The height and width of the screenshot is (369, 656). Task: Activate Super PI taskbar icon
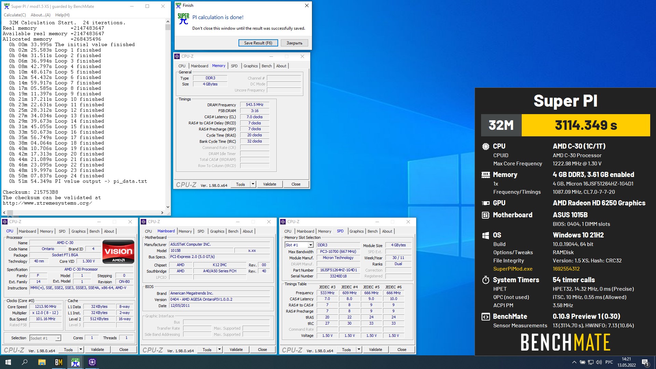[x=76, y=362]
